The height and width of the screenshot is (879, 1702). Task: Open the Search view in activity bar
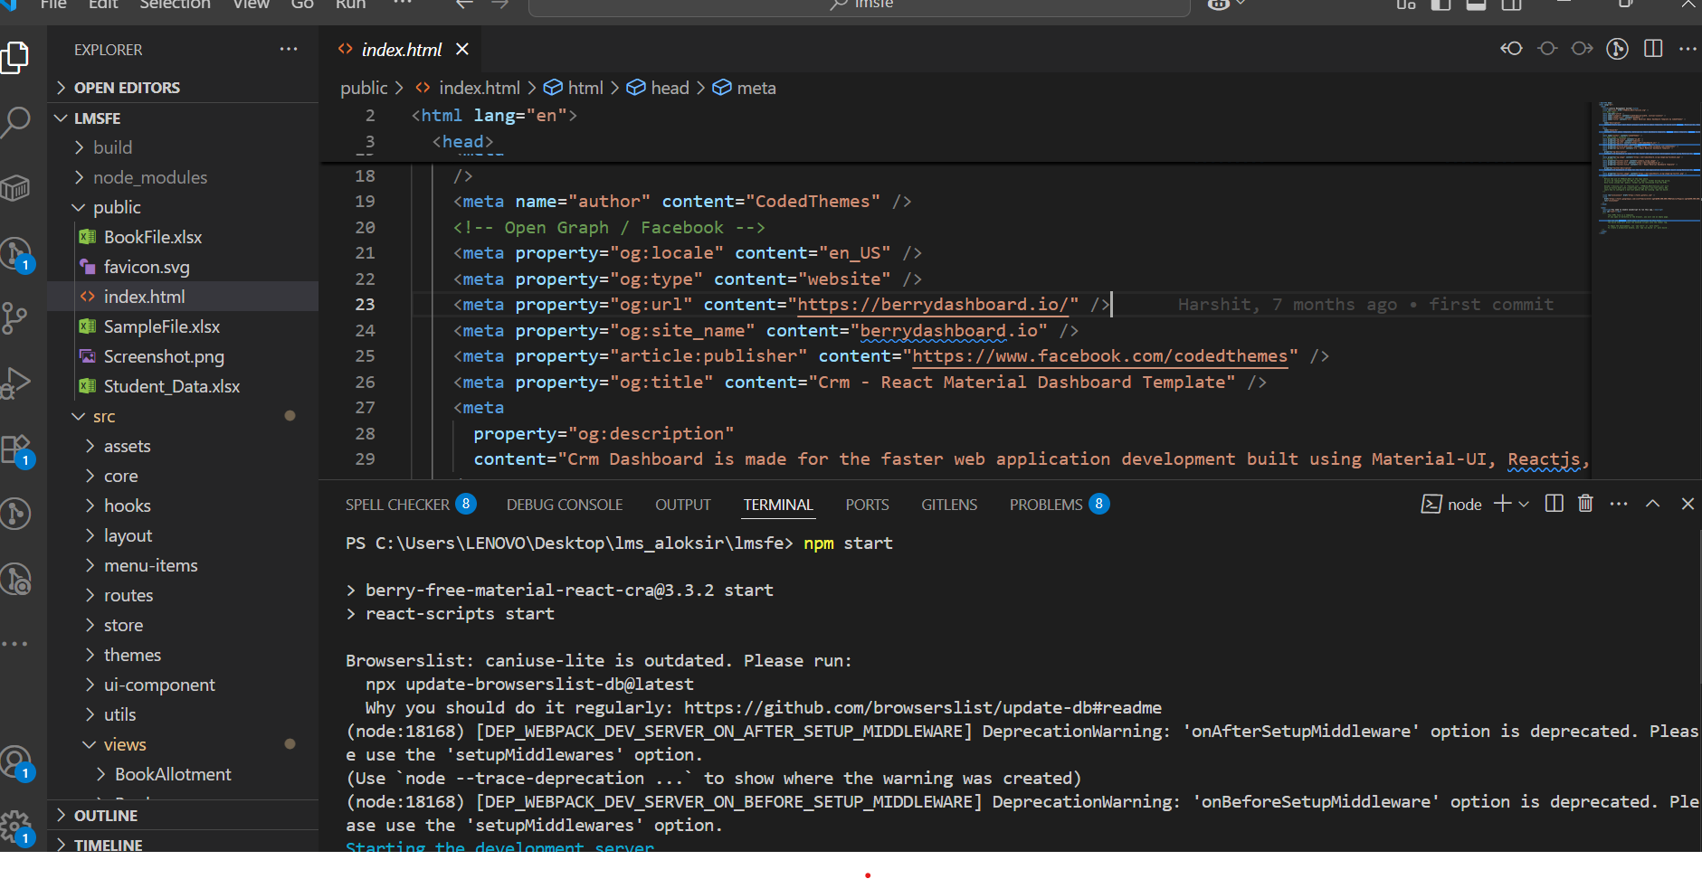[x=16, y=121]
